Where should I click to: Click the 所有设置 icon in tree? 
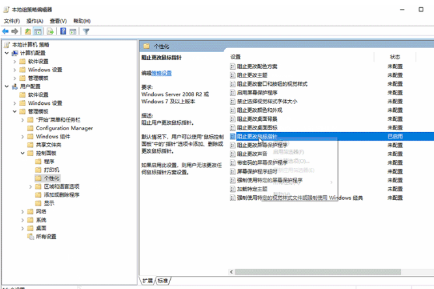click(x=31, y=236)
